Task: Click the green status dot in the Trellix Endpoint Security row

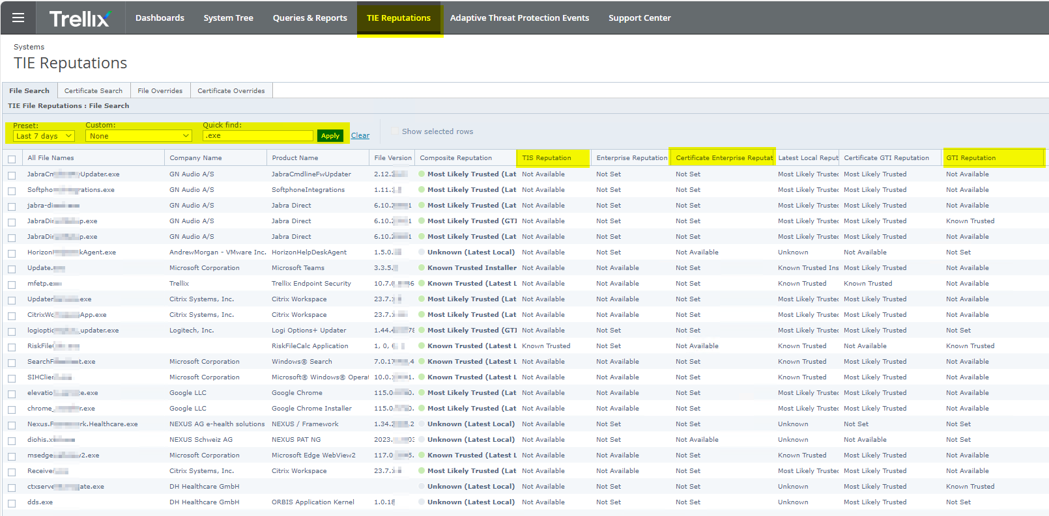Action: pos(422,284)
